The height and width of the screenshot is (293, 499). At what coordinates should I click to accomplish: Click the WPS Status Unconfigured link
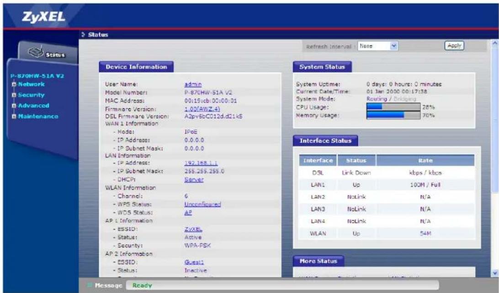tap(202, 204)
